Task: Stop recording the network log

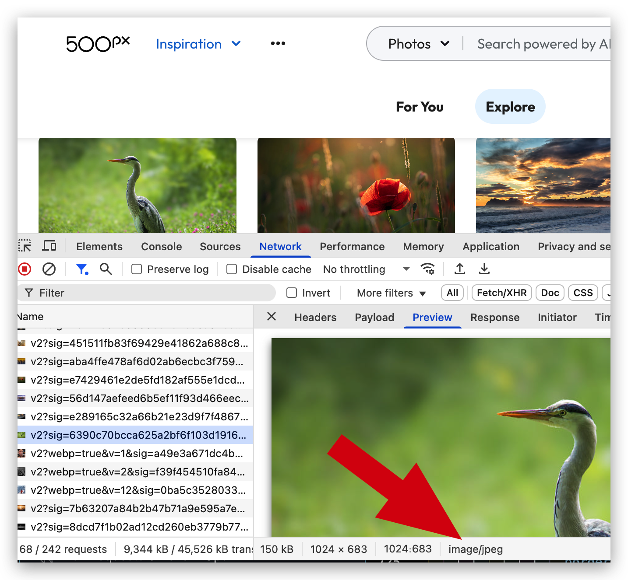Action: (25, 269)
